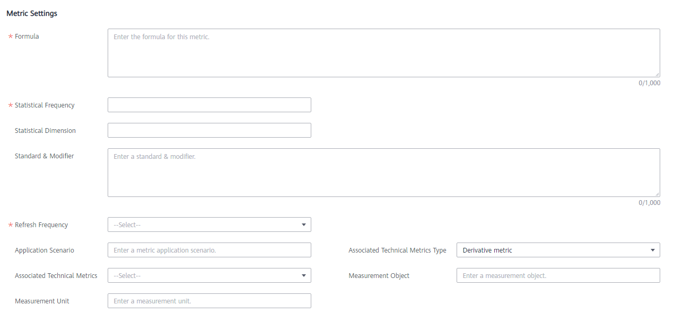Click the Statistical Frequency input box
This screenshot has height=314, width=674.
pos(209,105)
